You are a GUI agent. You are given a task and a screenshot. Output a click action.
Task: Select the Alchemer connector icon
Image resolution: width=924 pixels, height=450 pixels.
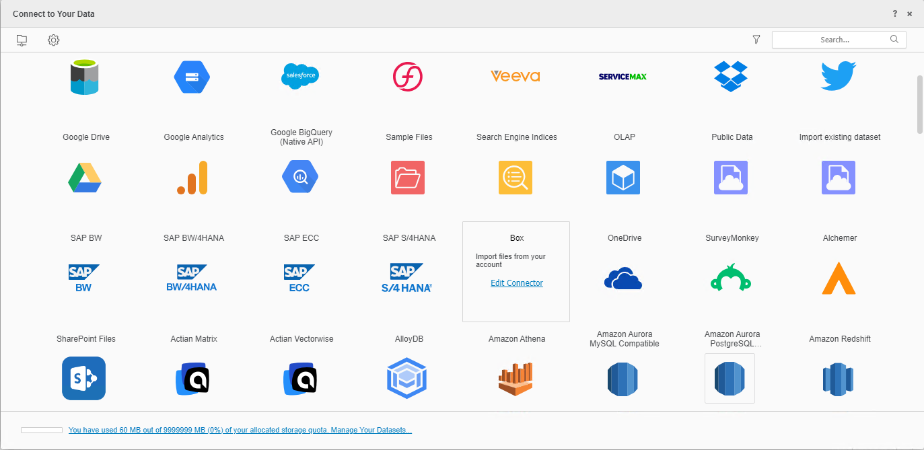(839, 278)
